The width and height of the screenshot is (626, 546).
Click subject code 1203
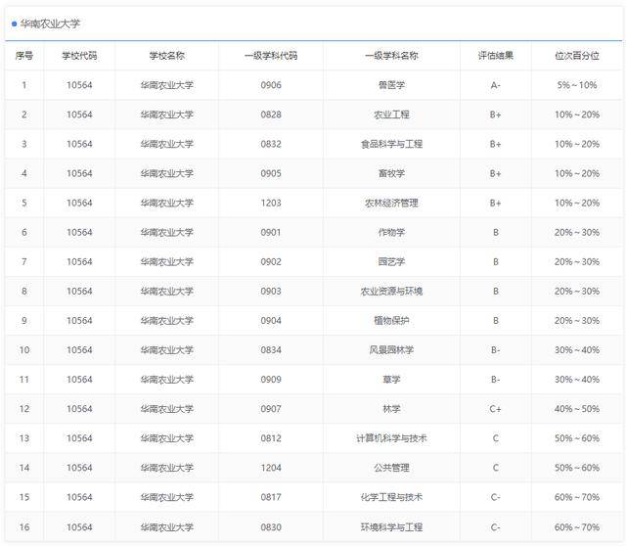[271, 203]
